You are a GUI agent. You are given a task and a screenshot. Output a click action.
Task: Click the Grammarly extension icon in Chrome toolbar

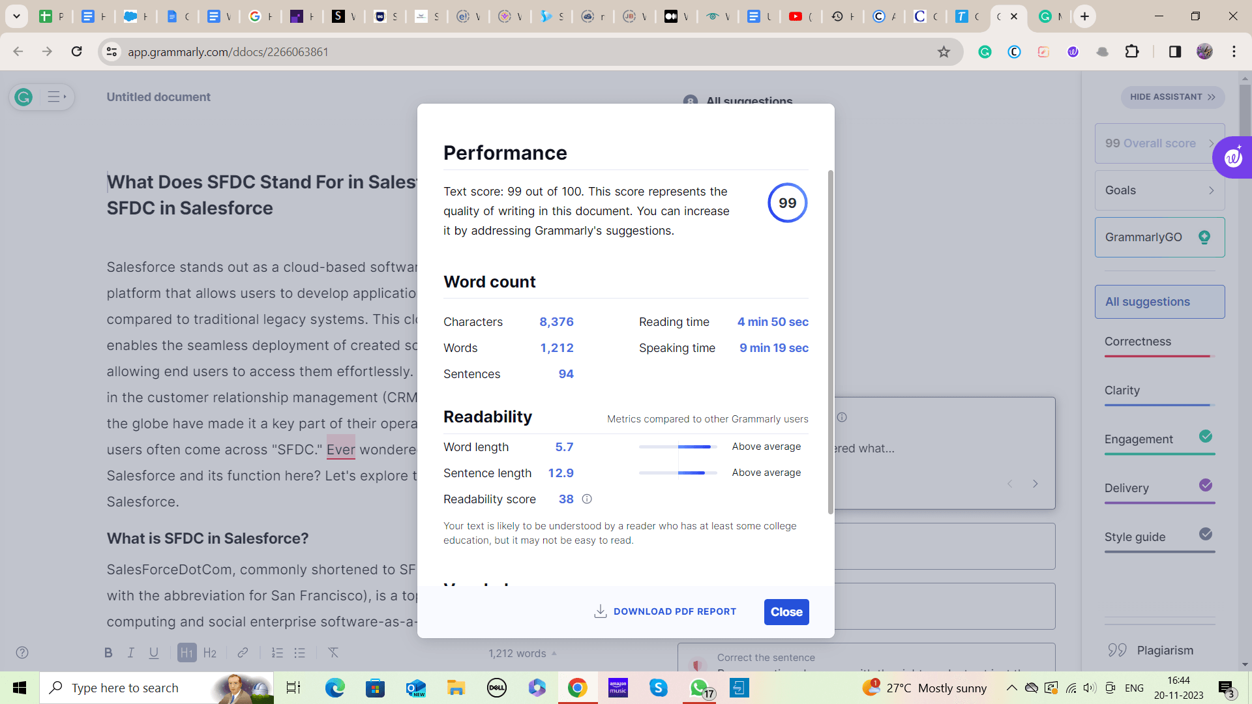(x=985, y=52)
